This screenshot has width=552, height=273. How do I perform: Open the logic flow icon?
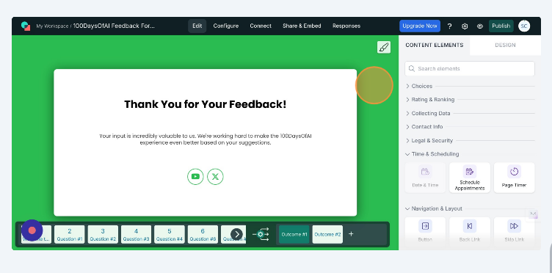[x=261, y=234]
